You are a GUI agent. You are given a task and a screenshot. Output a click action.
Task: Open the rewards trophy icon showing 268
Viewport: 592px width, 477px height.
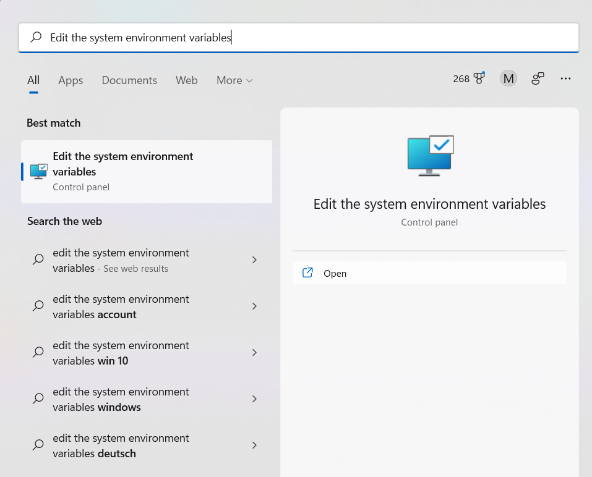pos(479,78)
